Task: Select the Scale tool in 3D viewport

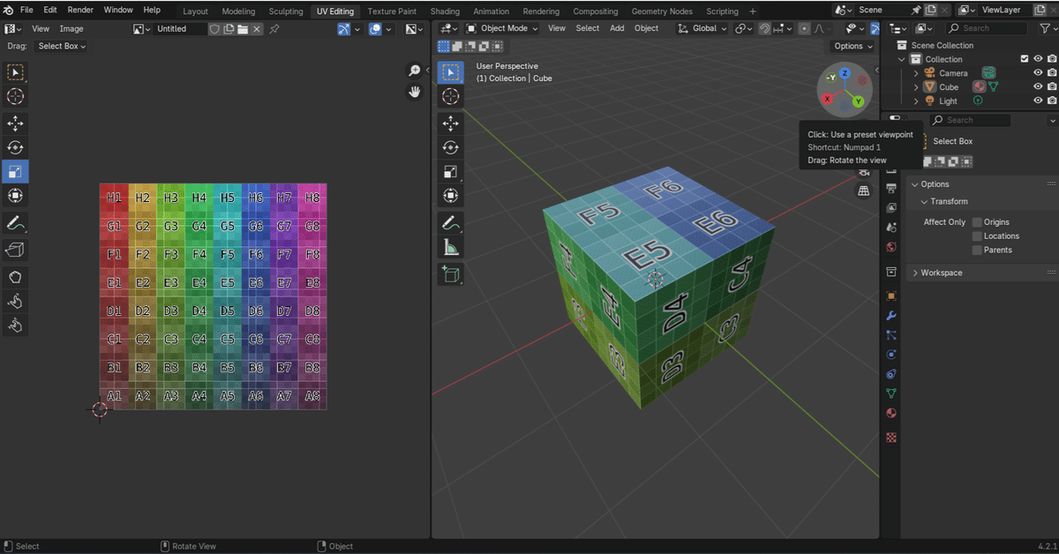Action: pos(450,171)
